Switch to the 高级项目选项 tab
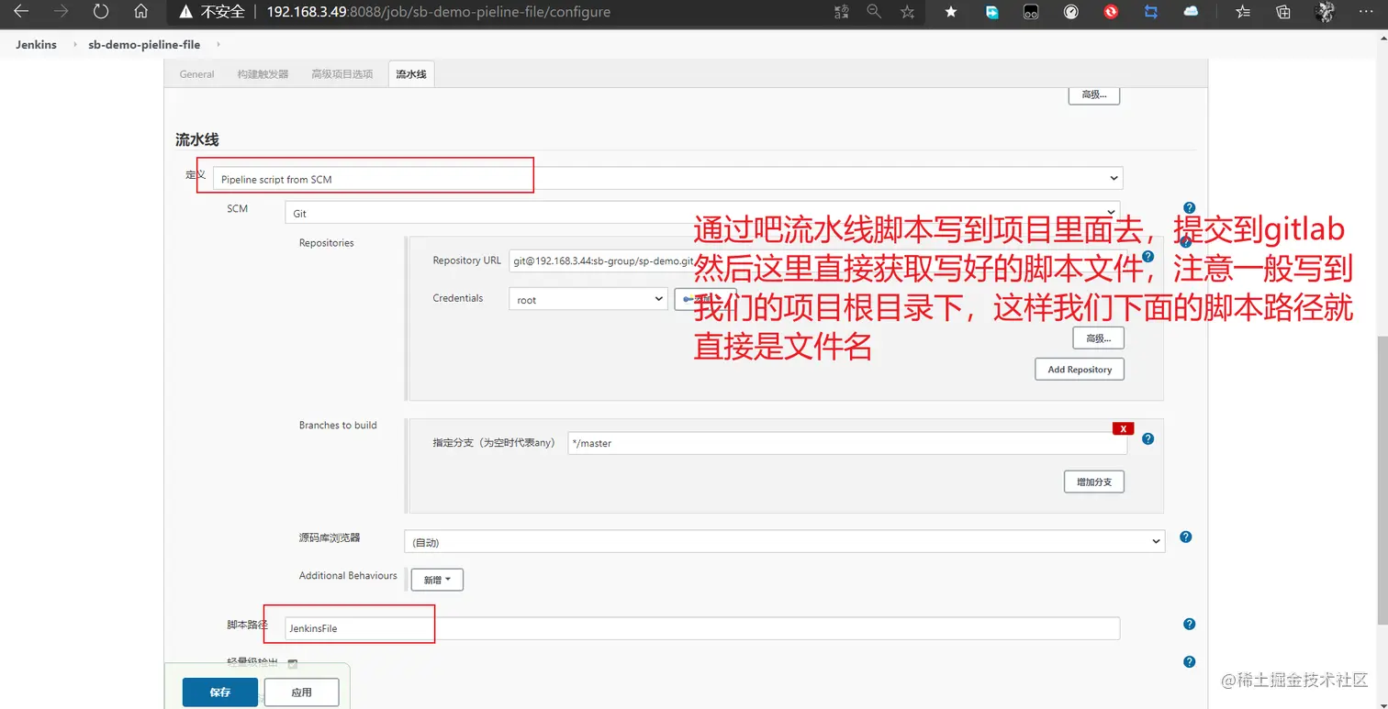The image size is (1388, 709). click(x=342, y=74)
